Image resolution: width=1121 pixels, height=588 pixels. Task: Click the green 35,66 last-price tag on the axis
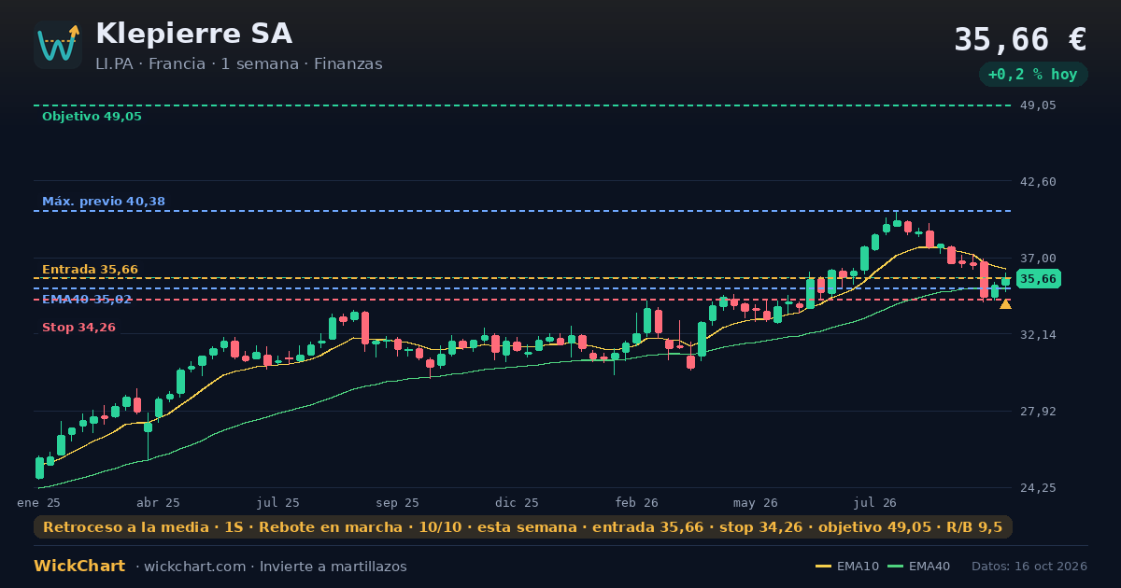(1038, 279)
